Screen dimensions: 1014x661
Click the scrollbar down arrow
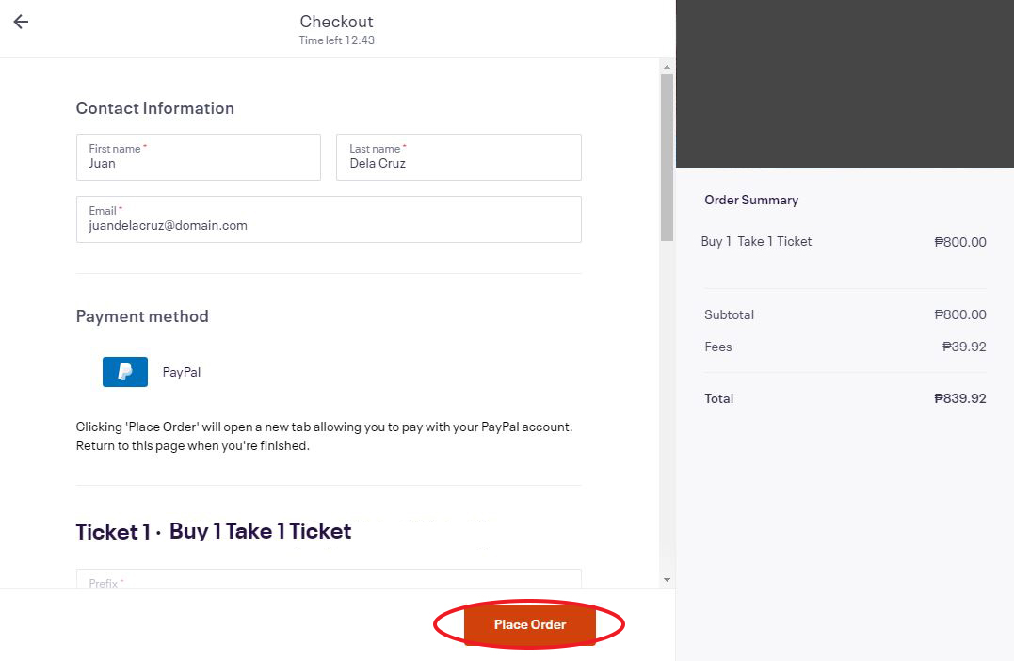tap(667, 580)
